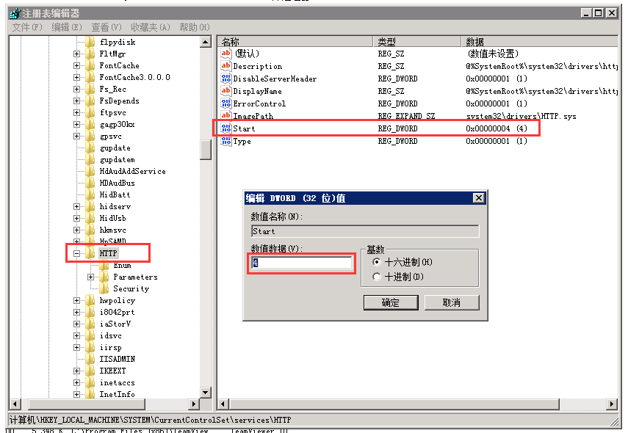Expand the FltMgr tree node

click(x=76, y=54)
